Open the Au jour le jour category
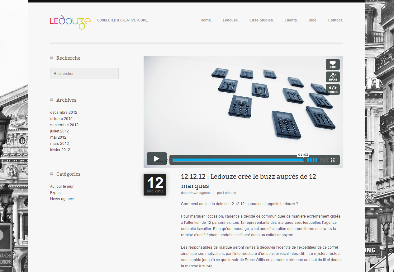Viewport: 394px width, 272px height. pos(62,187)
